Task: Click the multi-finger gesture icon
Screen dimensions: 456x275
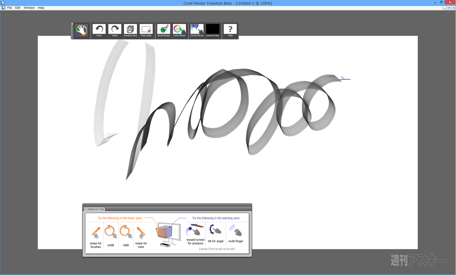Action: 236,230
